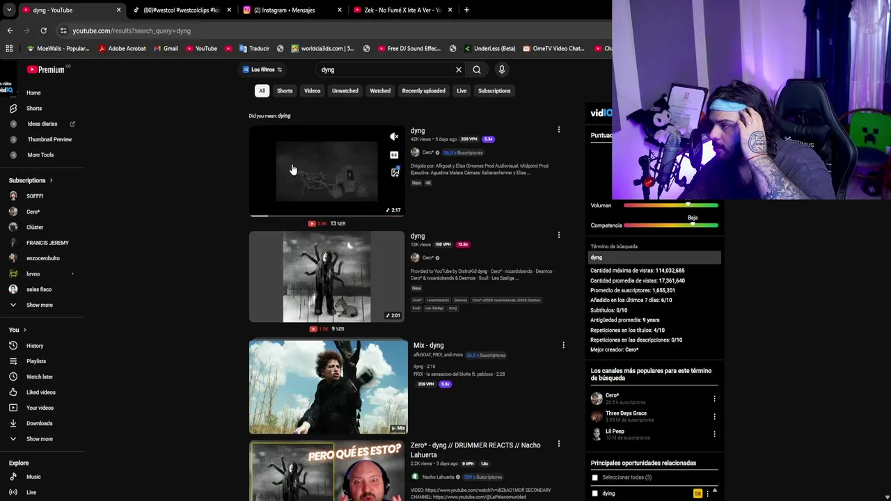
Task: Click the Volumen score slider bar
Action: pos(671,205)
